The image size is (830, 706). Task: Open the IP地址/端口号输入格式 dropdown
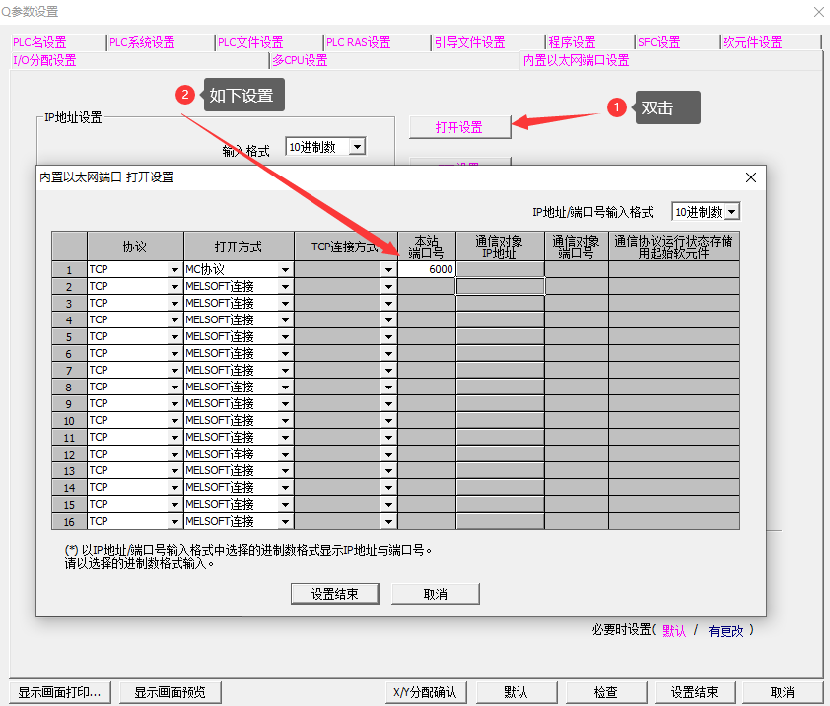coord(731,212)
